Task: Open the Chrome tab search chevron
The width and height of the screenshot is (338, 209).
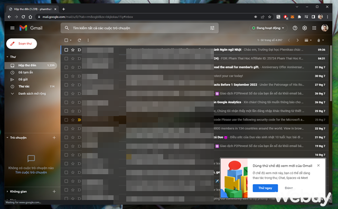Action: click(297, 7)
